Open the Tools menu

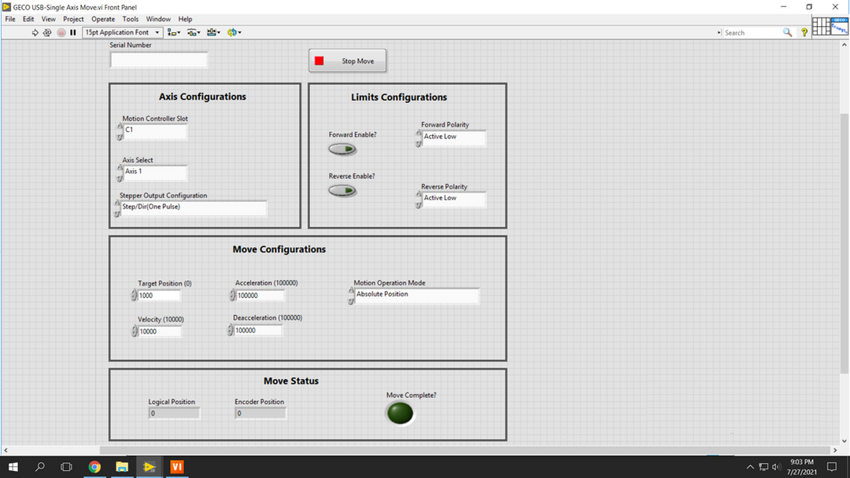(x=131, y=19)
